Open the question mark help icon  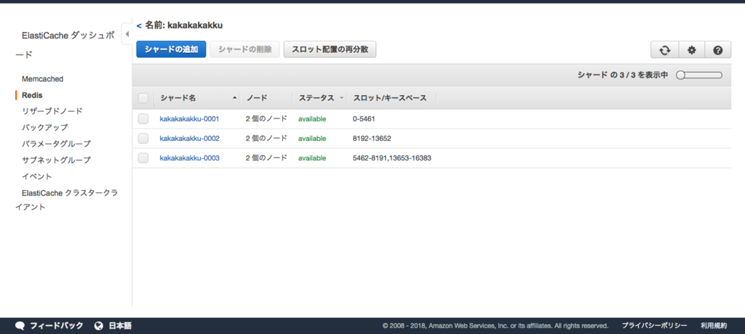tap(718, 50)
